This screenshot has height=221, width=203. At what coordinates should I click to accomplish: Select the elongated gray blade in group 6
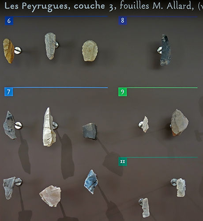[x=50, y=46]
